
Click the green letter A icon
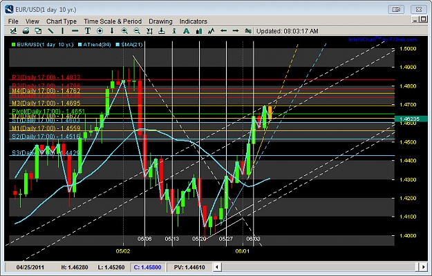point(186,31)
